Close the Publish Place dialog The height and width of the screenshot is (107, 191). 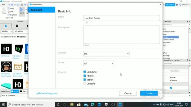coord(161,4)
